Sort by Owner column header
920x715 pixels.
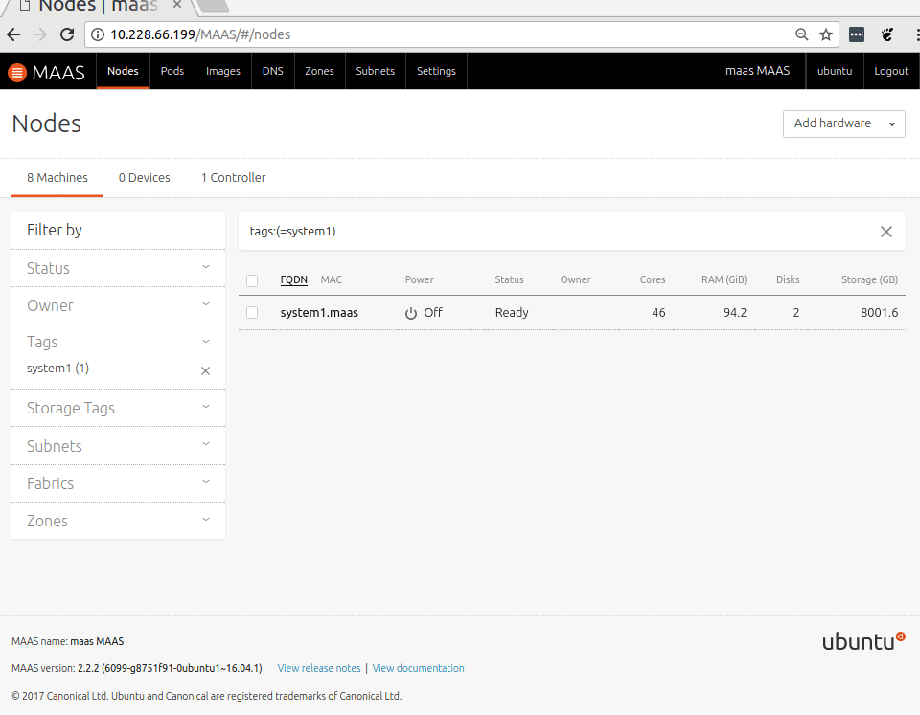point(576,280)
